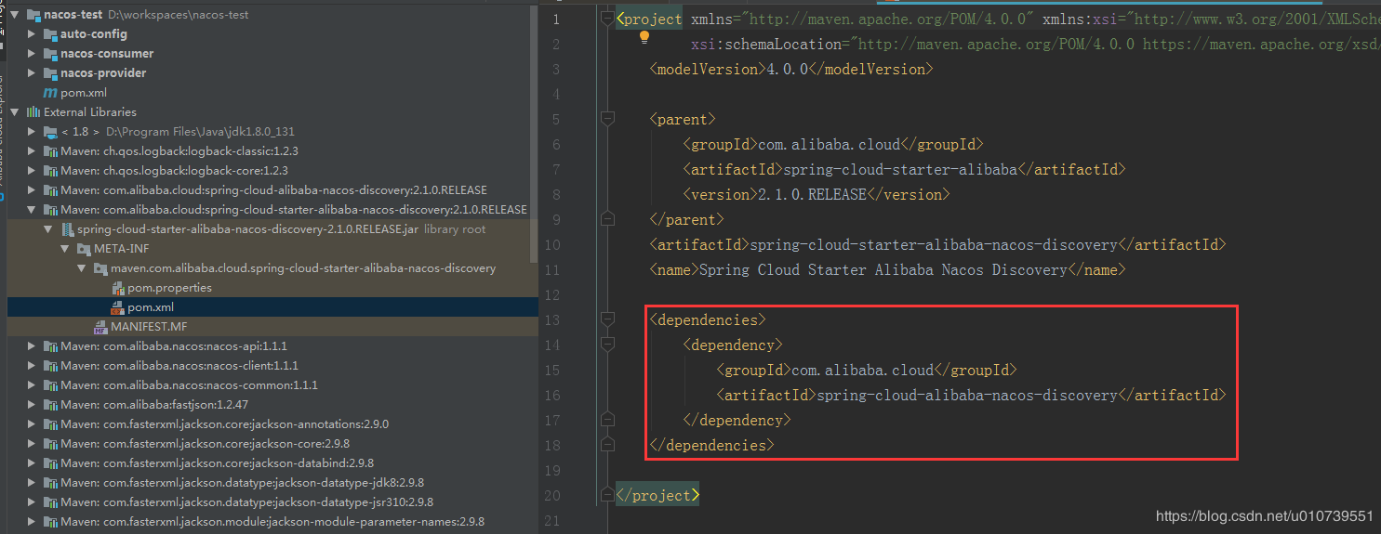Select the highlighted pom.xml in the jar
This screenshot has width=1381, height=534.
pos(151,307)
